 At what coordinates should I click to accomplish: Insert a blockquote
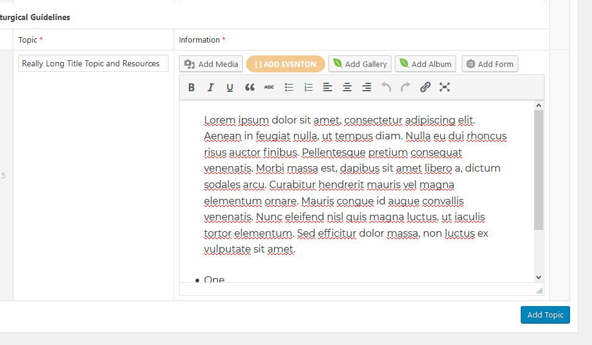click(x=250, y=87)
